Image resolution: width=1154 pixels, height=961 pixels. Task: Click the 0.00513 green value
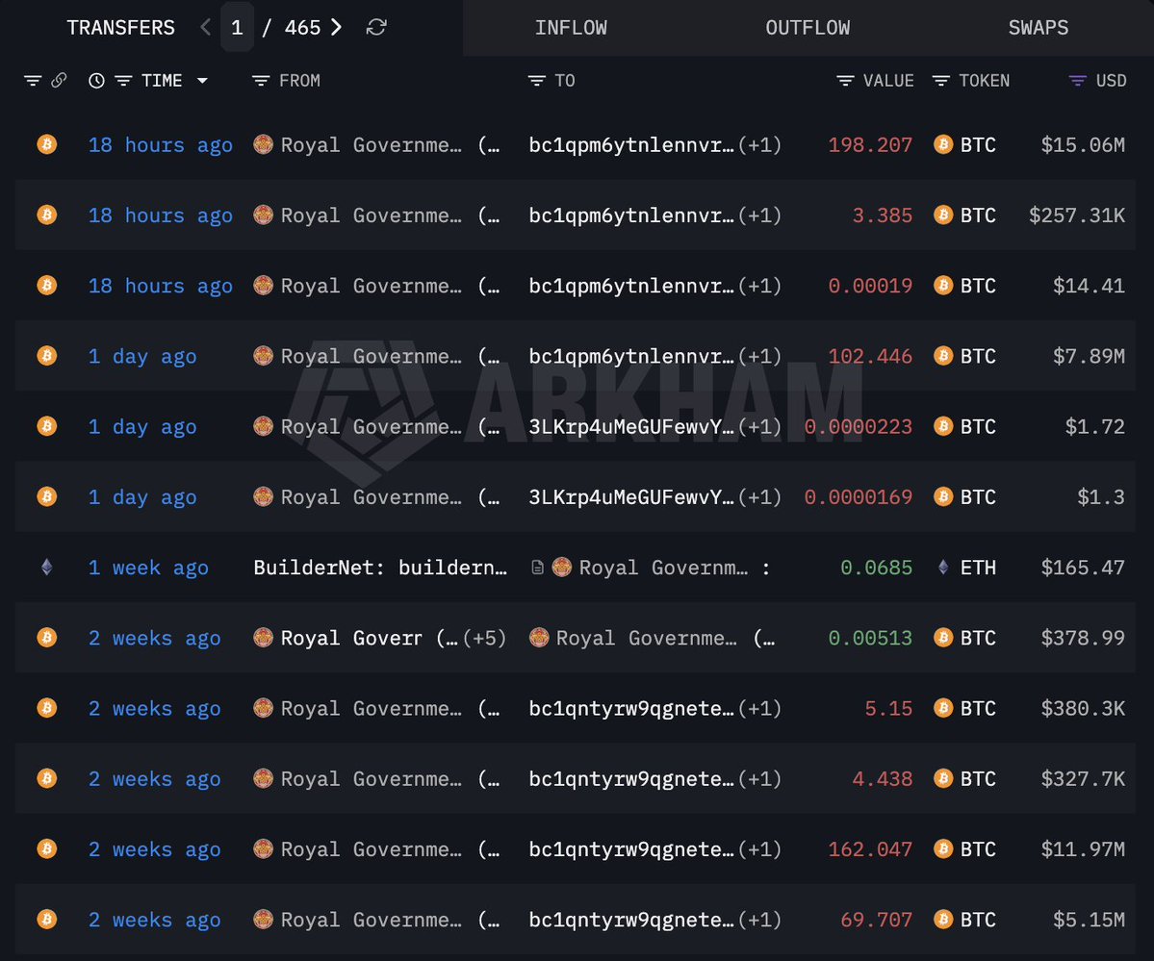point(870,638)
